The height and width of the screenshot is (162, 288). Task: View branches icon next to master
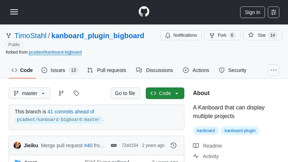click(61, 93)
